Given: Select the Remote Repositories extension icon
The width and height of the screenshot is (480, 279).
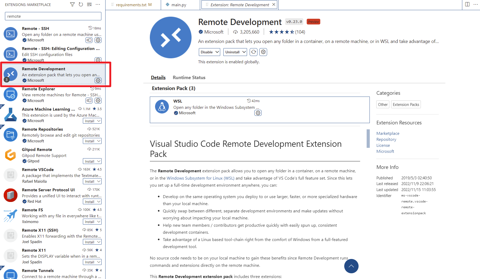Looking at the screenshot, I should click(10, 135).
